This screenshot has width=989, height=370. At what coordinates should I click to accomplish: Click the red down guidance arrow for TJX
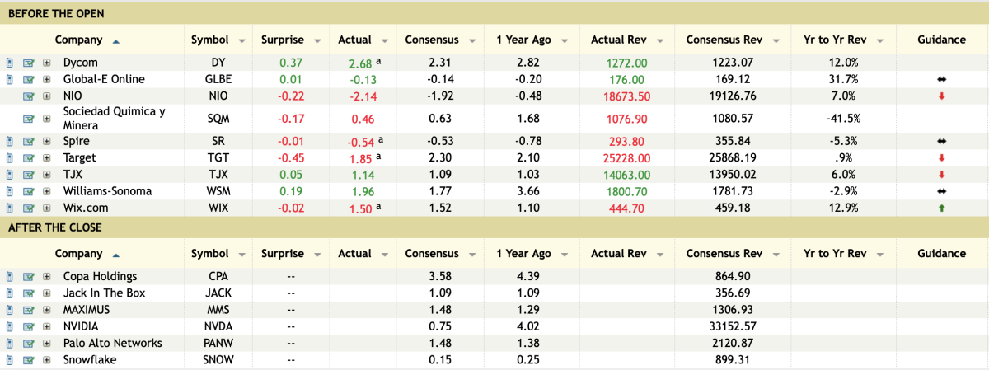coord(941,175)
